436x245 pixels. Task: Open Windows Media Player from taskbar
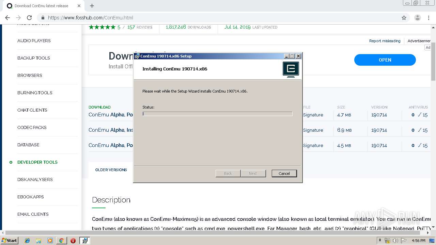coord(50,241)
